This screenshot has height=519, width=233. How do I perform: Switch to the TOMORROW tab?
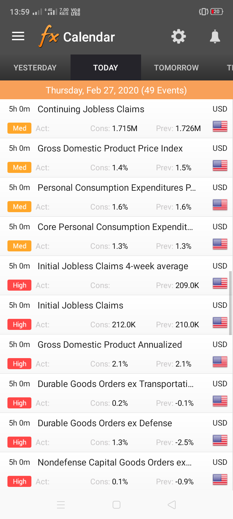click(x=176, y=68)
